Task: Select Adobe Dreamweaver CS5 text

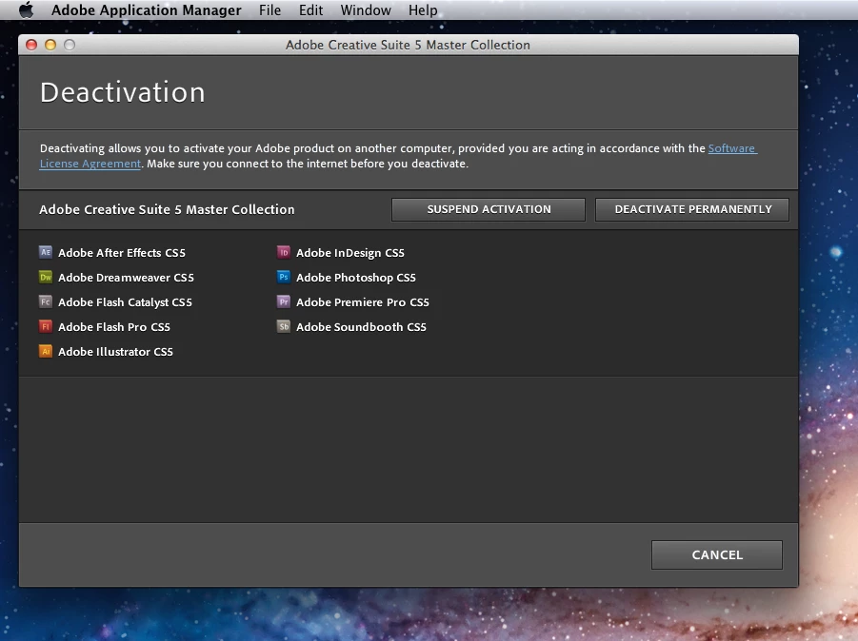Action: click(126, 278)
